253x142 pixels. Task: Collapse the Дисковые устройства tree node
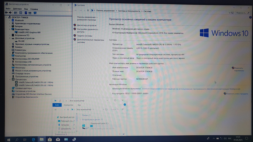tap(10, 38)
